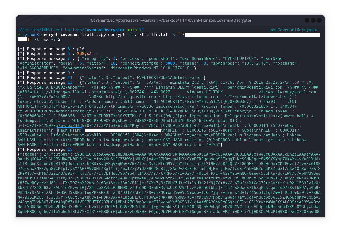Click the "py CovenantDecryptor" virtualenv indicator

(x=294, y=30)
